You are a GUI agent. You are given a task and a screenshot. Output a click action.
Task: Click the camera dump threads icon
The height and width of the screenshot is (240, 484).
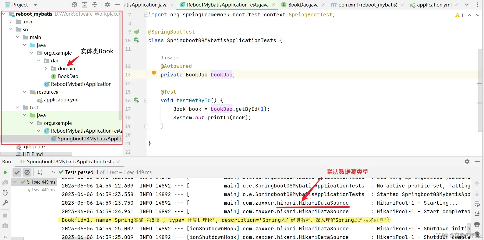[x=5, y=226]
